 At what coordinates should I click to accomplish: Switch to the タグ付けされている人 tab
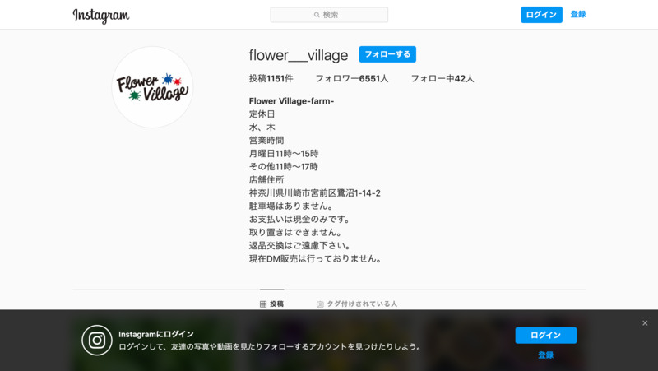357,304
